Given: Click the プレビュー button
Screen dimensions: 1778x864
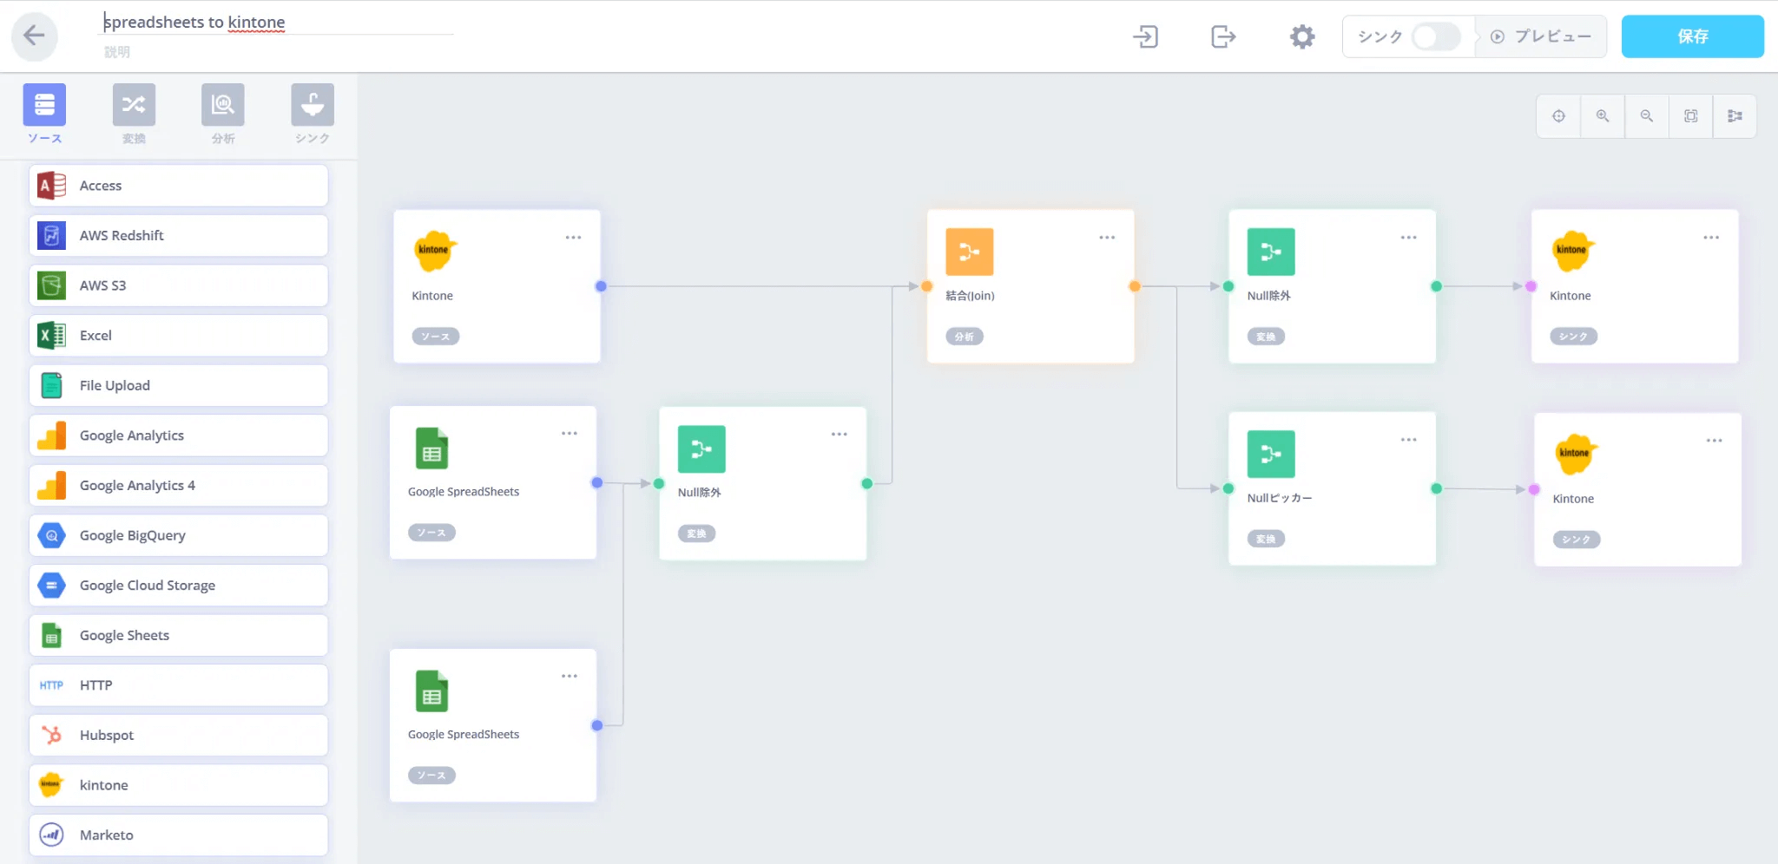Looking at the screenshot, I should [x=1542, y=36].
